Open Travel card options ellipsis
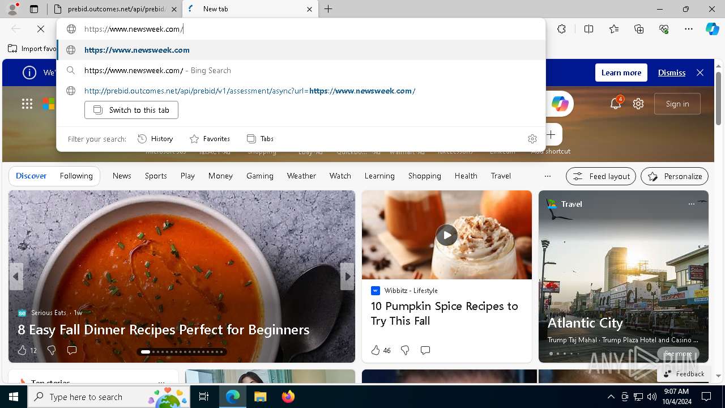Image resolution: width=725 pixels, height=408 pixels. click(x=691, y=204)
